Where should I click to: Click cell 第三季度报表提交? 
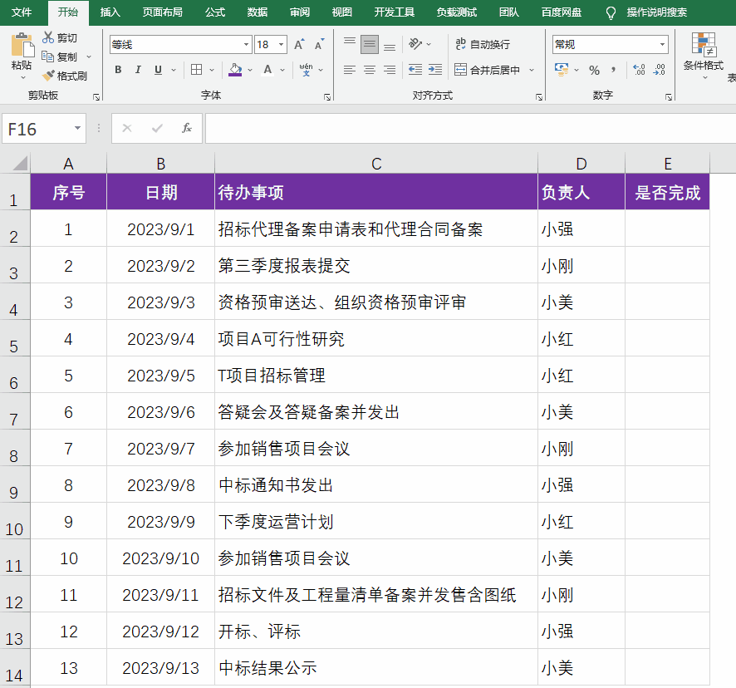point(376,265)
